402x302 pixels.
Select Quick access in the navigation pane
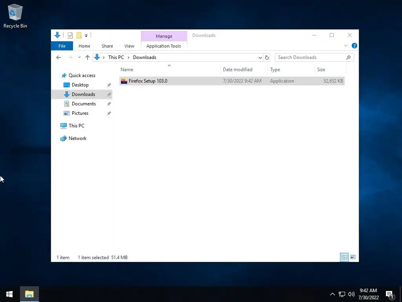click(82, 75)
